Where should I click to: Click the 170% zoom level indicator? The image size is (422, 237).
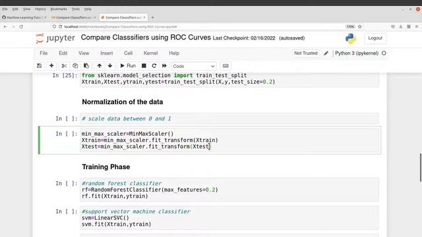pyautogui.click(x=350, y=26)
